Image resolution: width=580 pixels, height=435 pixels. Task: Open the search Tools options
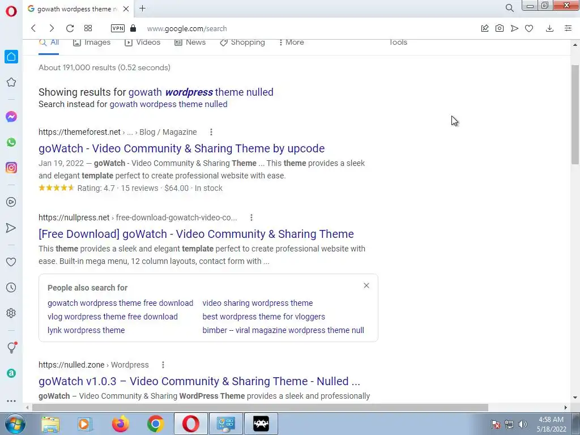point(398,42)
